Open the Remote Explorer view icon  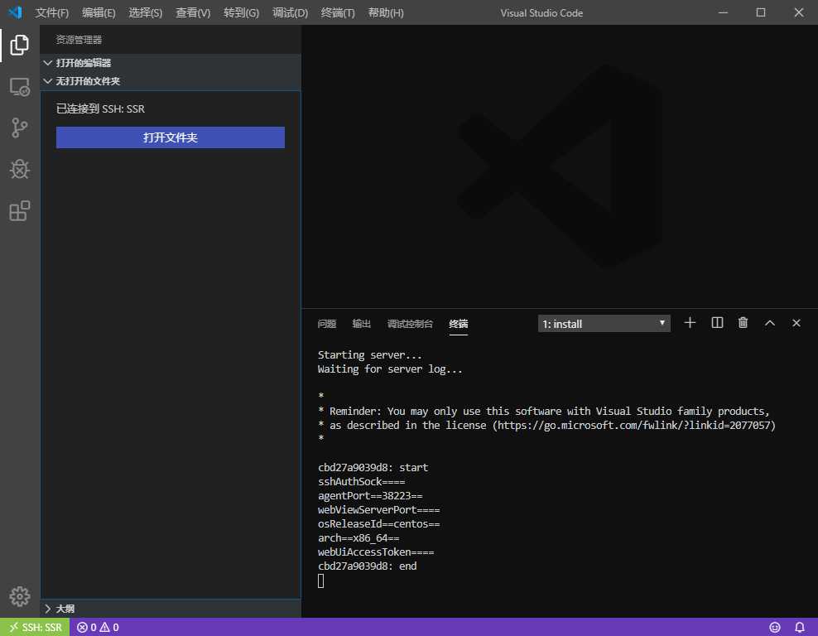pyautogui.click(x=19, y=87)
